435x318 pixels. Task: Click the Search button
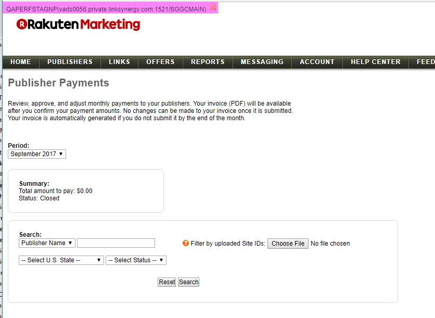click(188, 282)
